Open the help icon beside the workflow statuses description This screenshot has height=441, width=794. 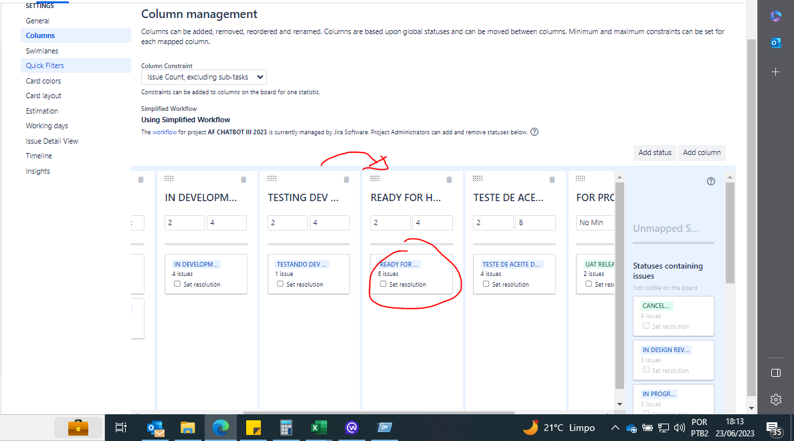(x=534, y=132)
